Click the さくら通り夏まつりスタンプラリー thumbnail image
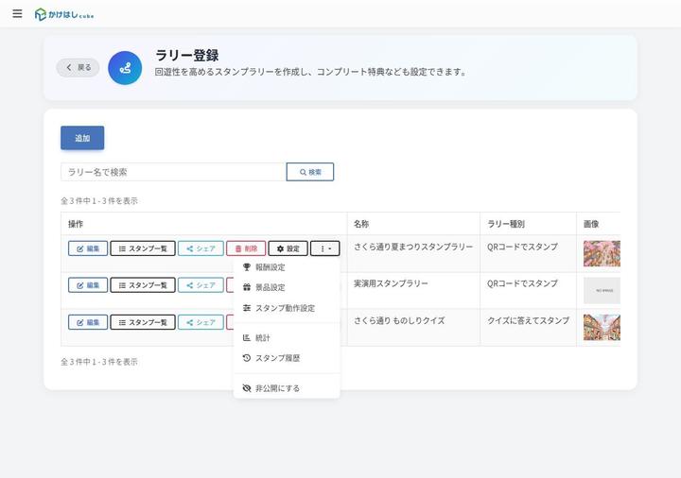The width and height of the screenshot is (681, 478). 602,254
